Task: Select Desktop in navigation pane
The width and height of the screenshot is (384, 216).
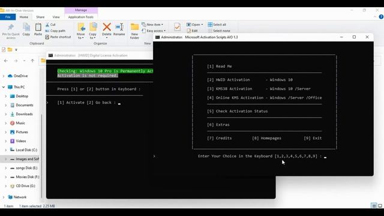Action: pos(22,96)
